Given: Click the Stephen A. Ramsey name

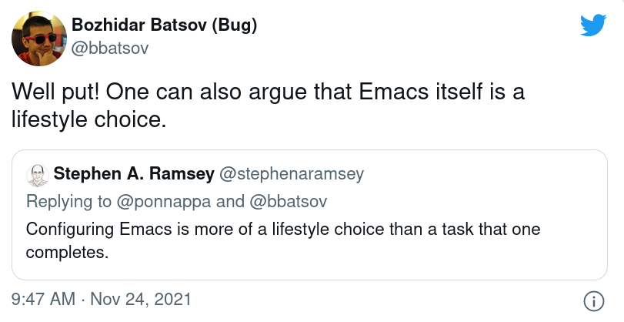Looking at the screenshot, I should coord(134,174).
